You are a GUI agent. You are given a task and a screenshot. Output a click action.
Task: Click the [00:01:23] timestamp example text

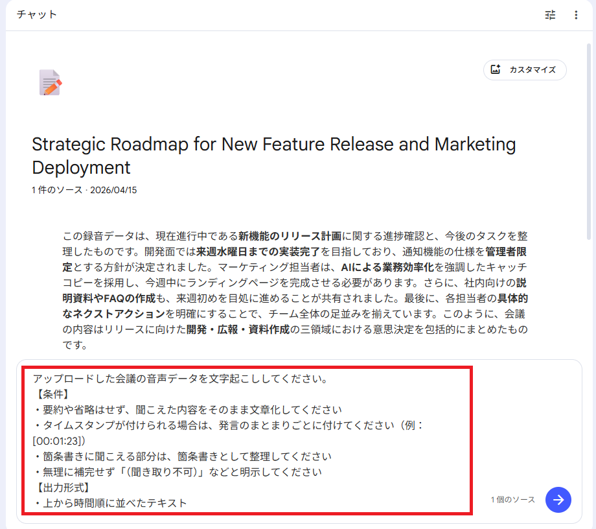pyautogui.click(x=59, y=441)
